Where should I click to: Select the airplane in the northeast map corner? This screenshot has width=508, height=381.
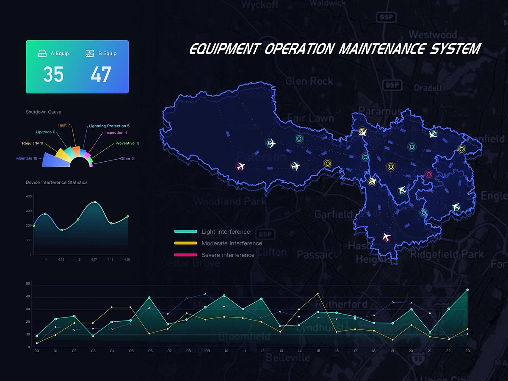pyautogui.click(x=432, y=134)
